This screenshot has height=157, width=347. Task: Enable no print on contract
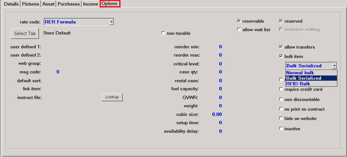(281, 109)
